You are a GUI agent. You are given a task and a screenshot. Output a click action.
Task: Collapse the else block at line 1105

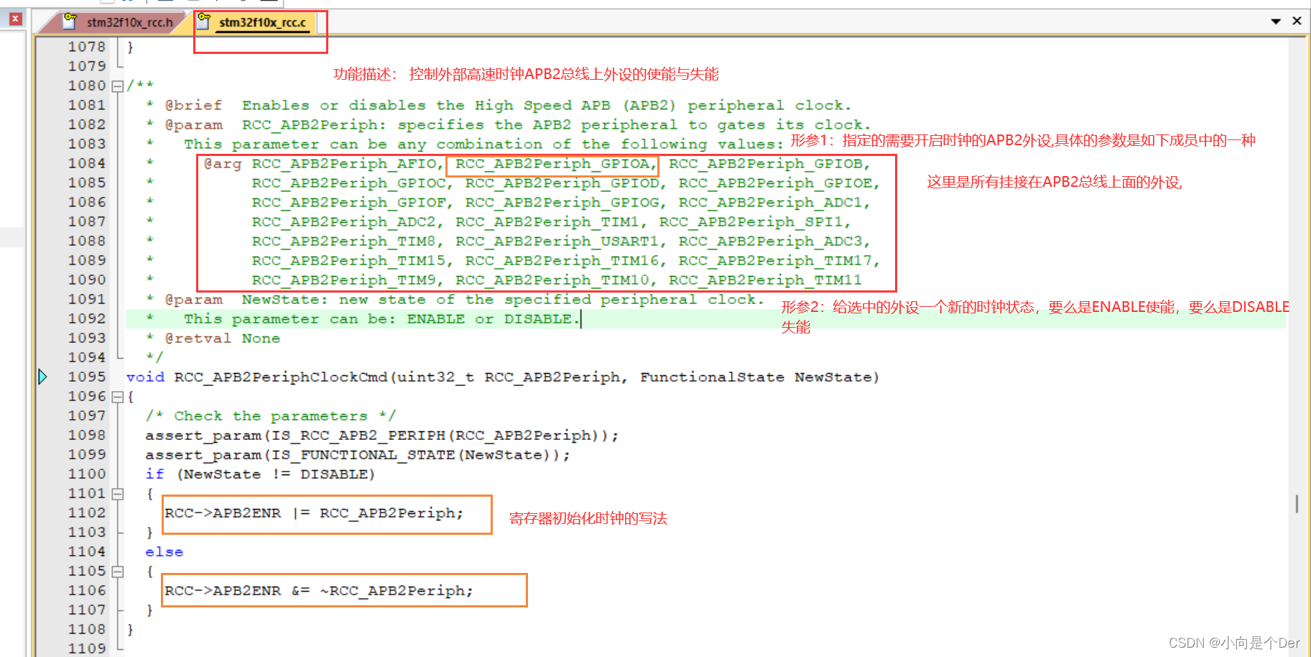click(118, 571)
